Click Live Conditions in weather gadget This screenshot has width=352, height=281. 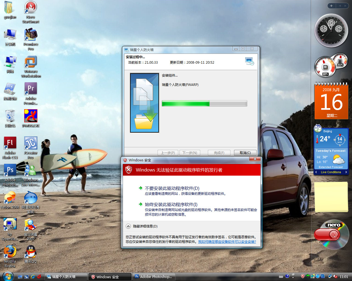[x=331, y=172]
